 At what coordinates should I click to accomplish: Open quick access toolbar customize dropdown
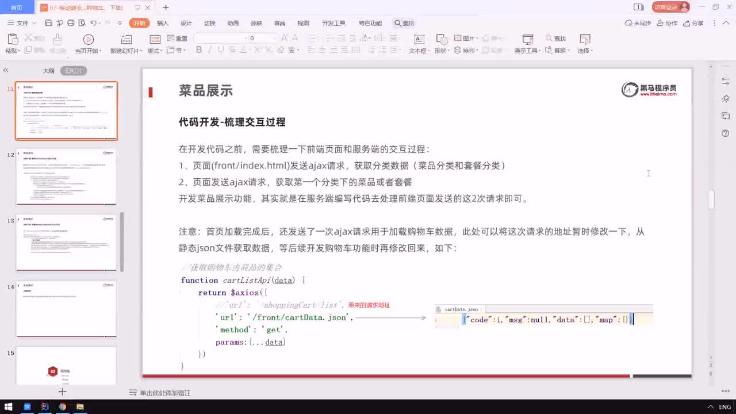coord(120,23)
